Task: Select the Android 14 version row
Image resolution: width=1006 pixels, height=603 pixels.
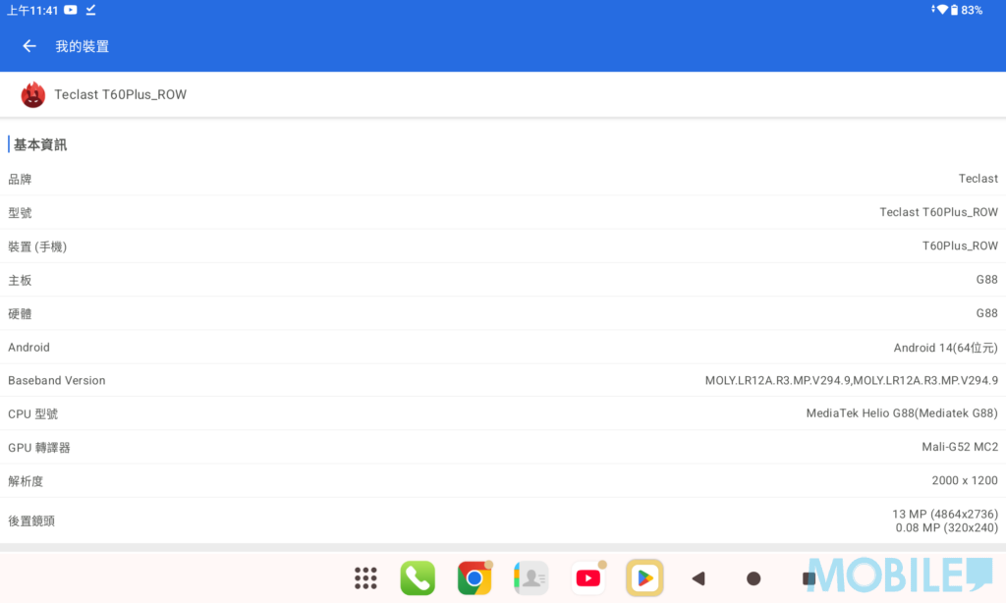Action: pos(503,348)
